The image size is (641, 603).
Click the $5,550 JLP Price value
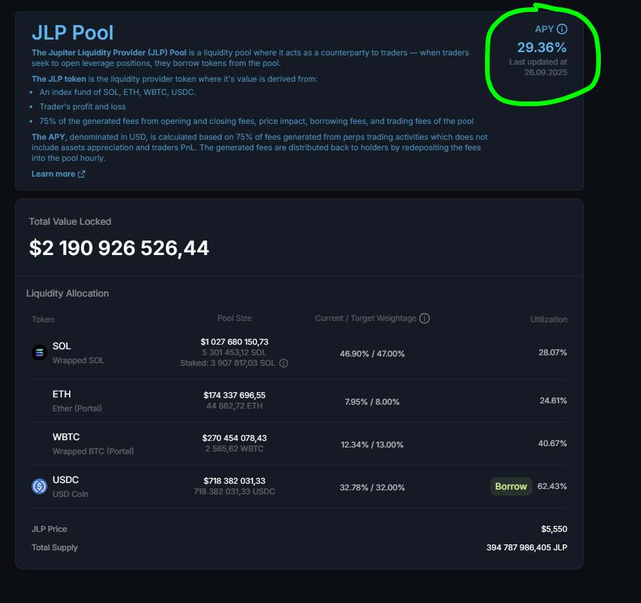coord(554,529)
